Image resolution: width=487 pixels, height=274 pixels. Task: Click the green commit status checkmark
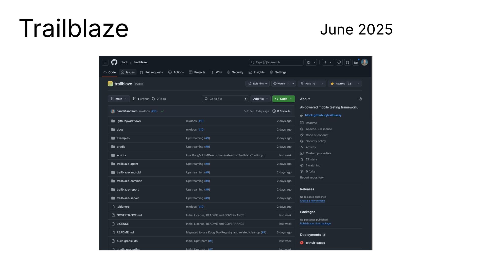[x=162, y=111]
